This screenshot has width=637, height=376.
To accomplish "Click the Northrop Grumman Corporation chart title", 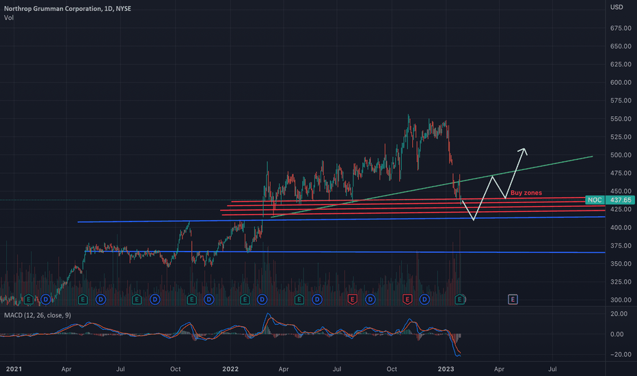I will click(x=68, y=8).
